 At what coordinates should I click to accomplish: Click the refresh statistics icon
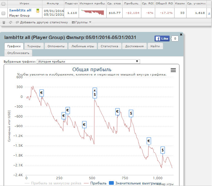click(x=10, y=22)
